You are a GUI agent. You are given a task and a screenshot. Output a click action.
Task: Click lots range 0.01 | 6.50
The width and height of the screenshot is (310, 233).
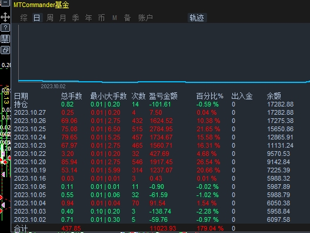click(105, 129)
